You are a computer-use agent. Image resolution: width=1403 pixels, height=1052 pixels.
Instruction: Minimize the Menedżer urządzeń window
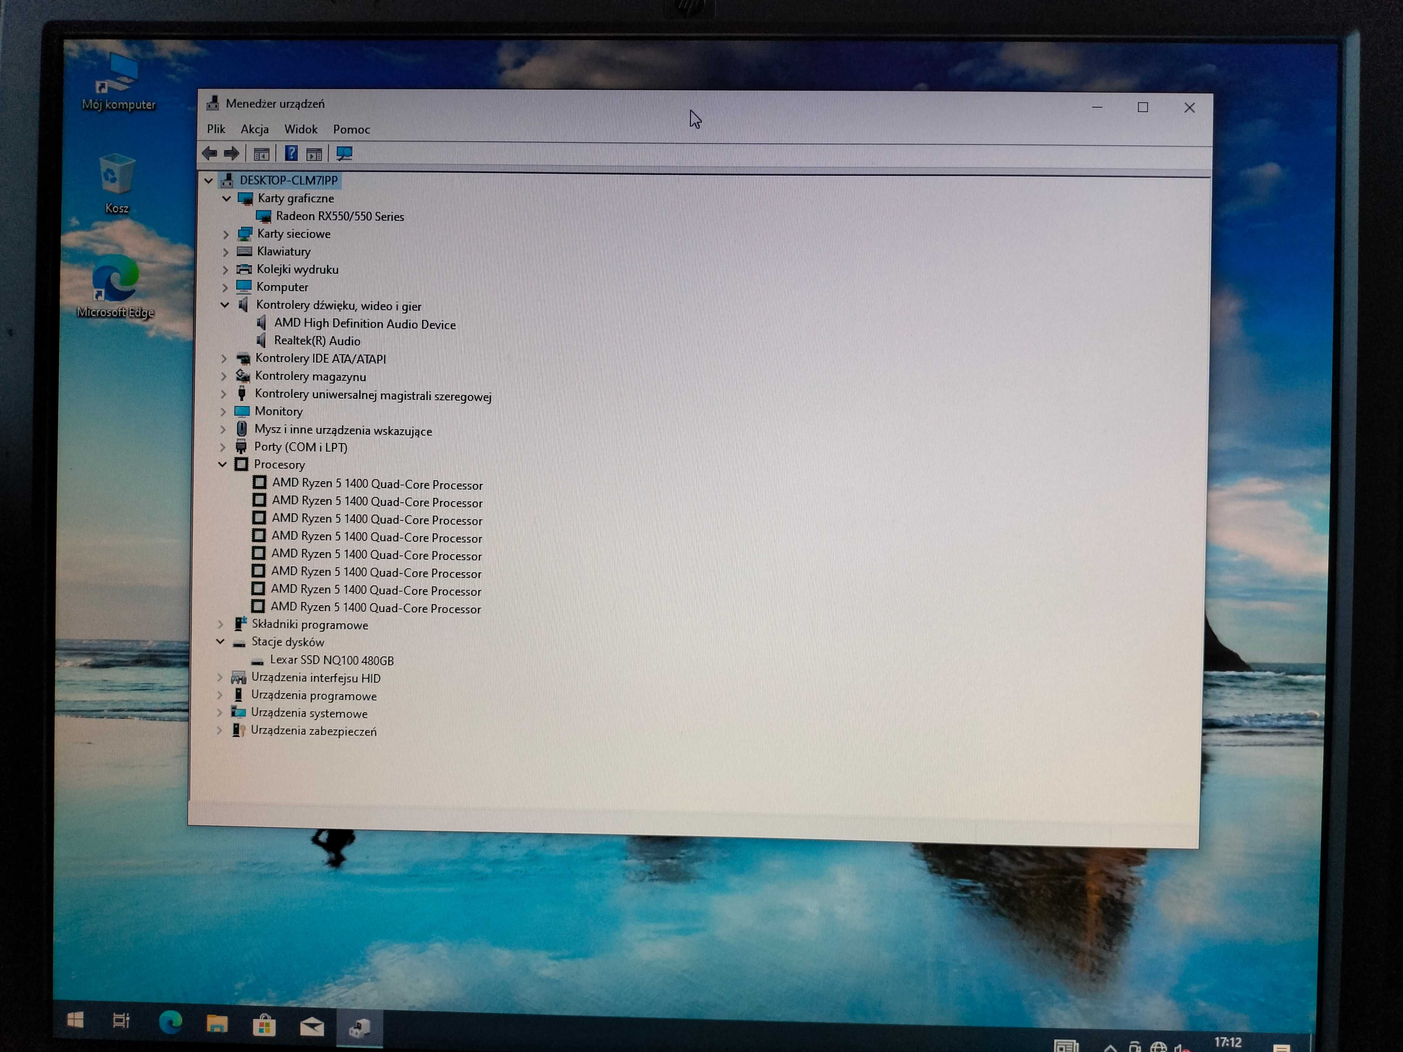coord(1097,107)
